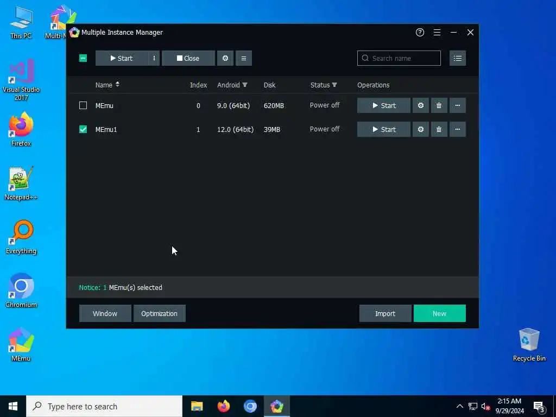
Task: Select the MEmu1 name text
Action: coord(106,129)
